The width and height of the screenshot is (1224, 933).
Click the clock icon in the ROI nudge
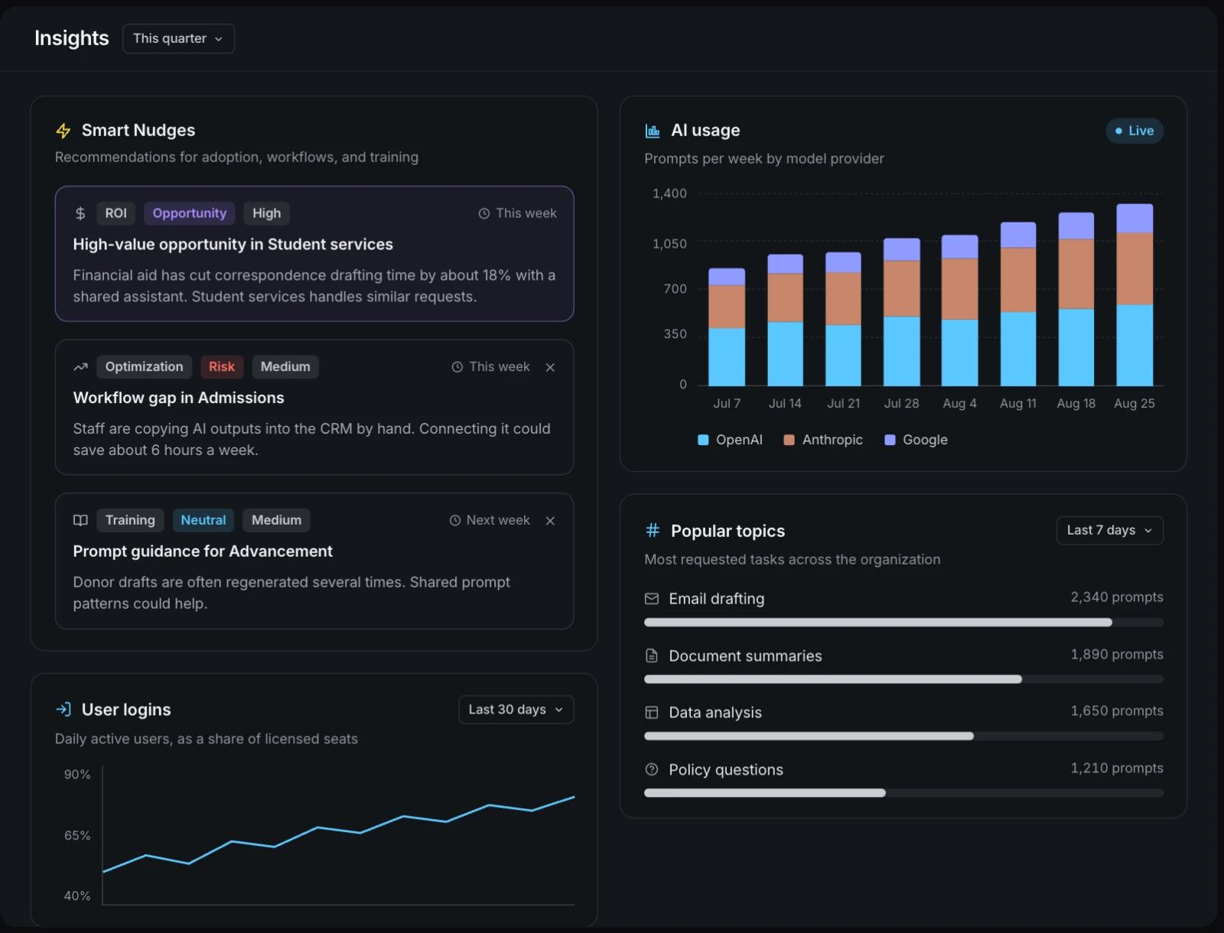point(484,213)
